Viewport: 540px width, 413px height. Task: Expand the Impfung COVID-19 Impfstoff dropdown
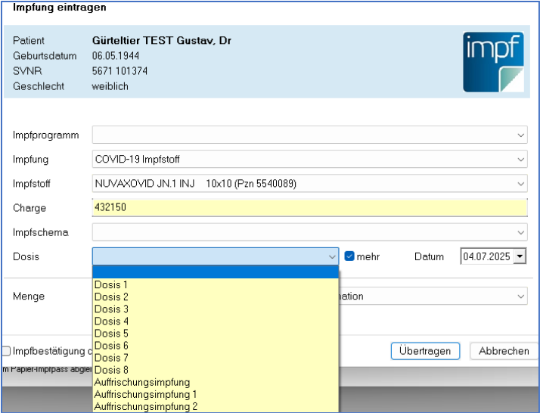tap(521, 160)
